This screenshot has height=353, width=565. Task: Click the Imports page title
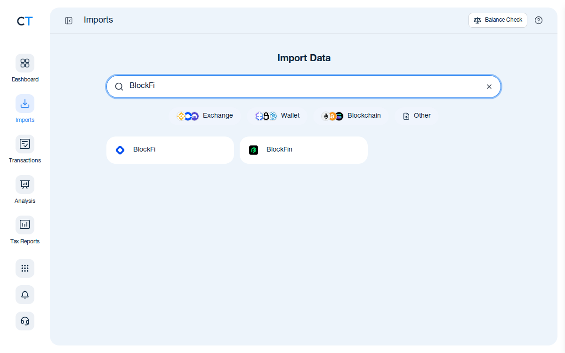pos(98,20)
